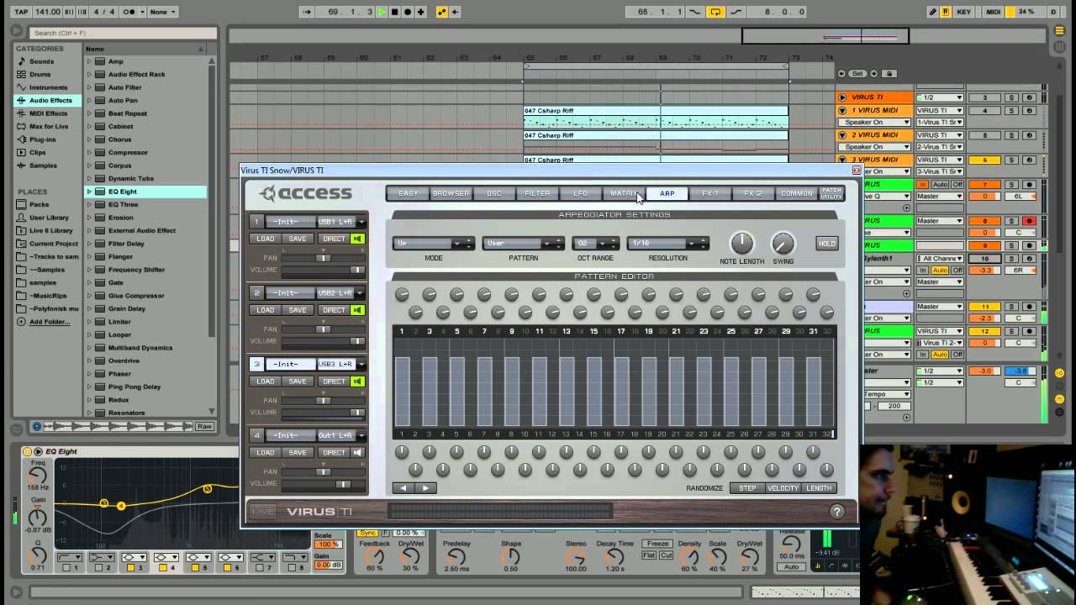Click the Re-enable Automation arrow icon
This screenshot has height=605, width=1076.
[456, 12]
